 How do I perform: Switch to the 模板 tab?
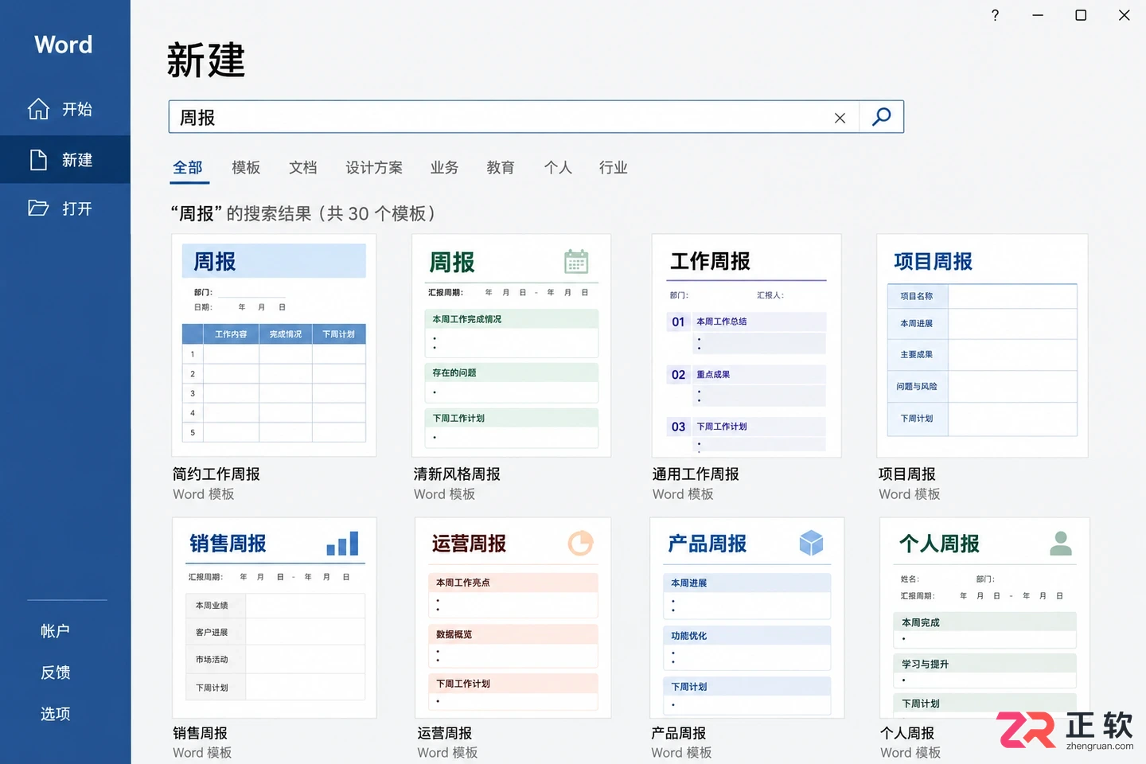click(x=246, y=168)
